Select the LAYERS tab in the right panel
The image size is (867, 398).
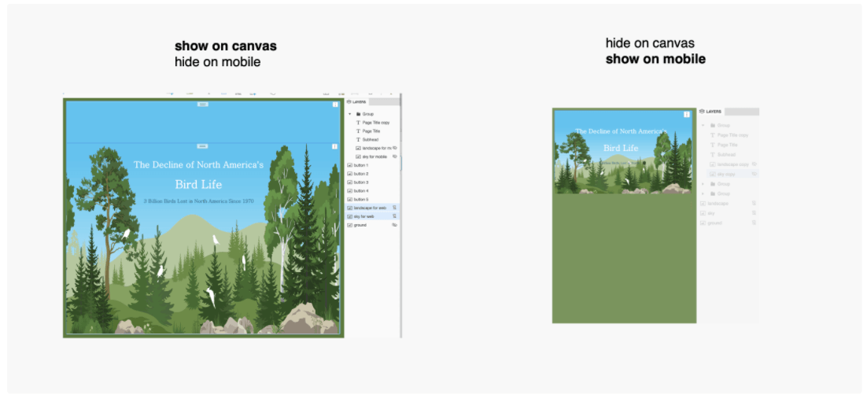713,112
